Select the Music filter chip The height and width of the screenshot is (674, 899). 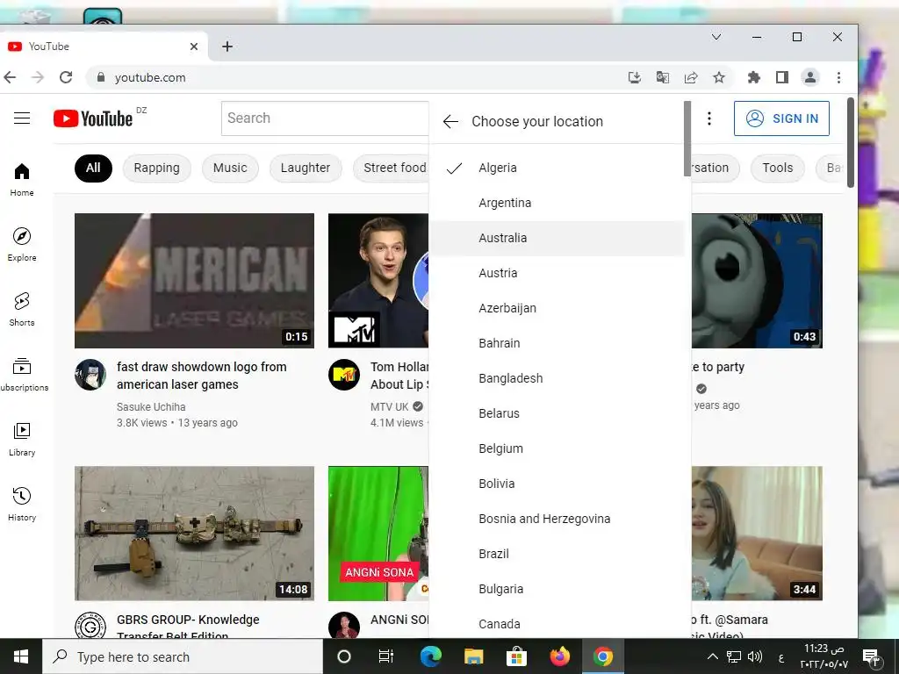point(230,168)
